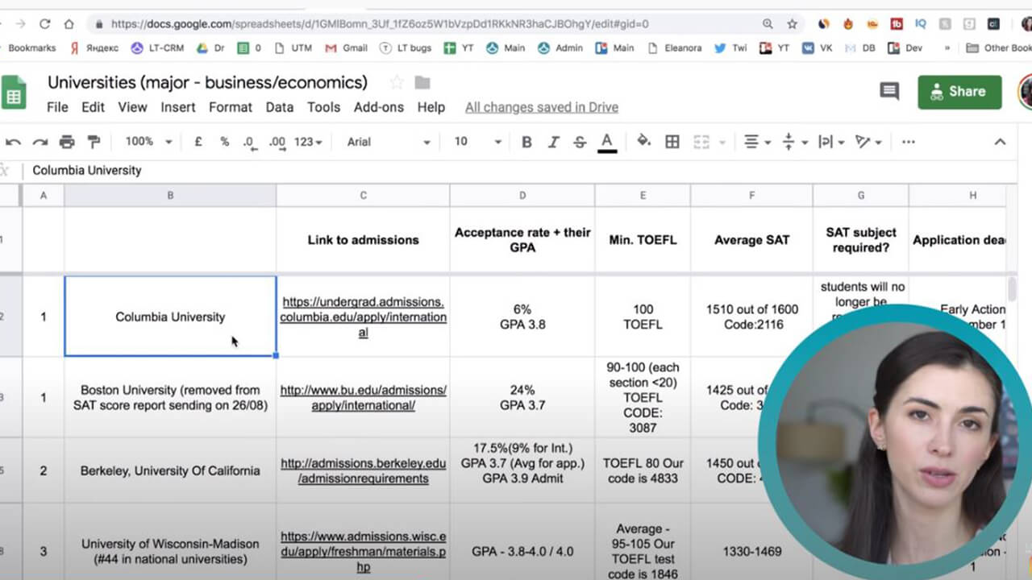Open the Borders tool

pos(672,142)
